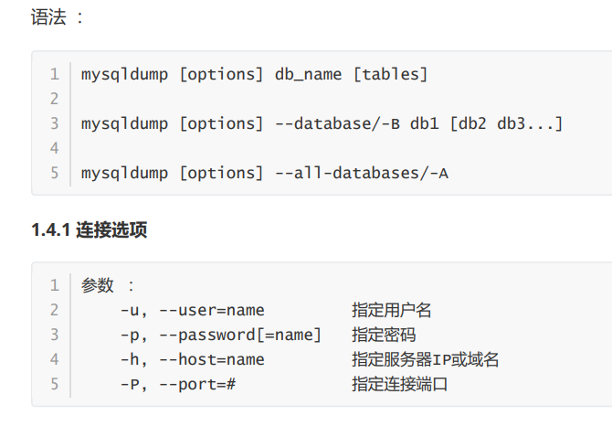The height and width of the screenshot is (426, 612).
Task: Click empty line number 4 in the syntax block
Action: tap(55, 148)
